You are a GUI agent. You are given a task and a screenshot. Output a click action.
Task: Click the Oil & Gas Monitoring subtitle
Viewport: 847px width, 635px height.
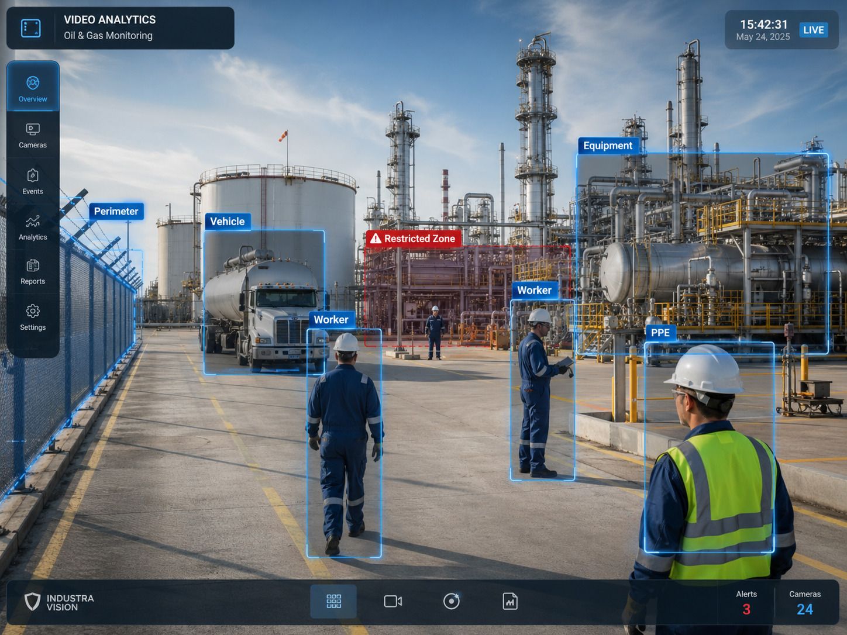[x=108, y=36]
